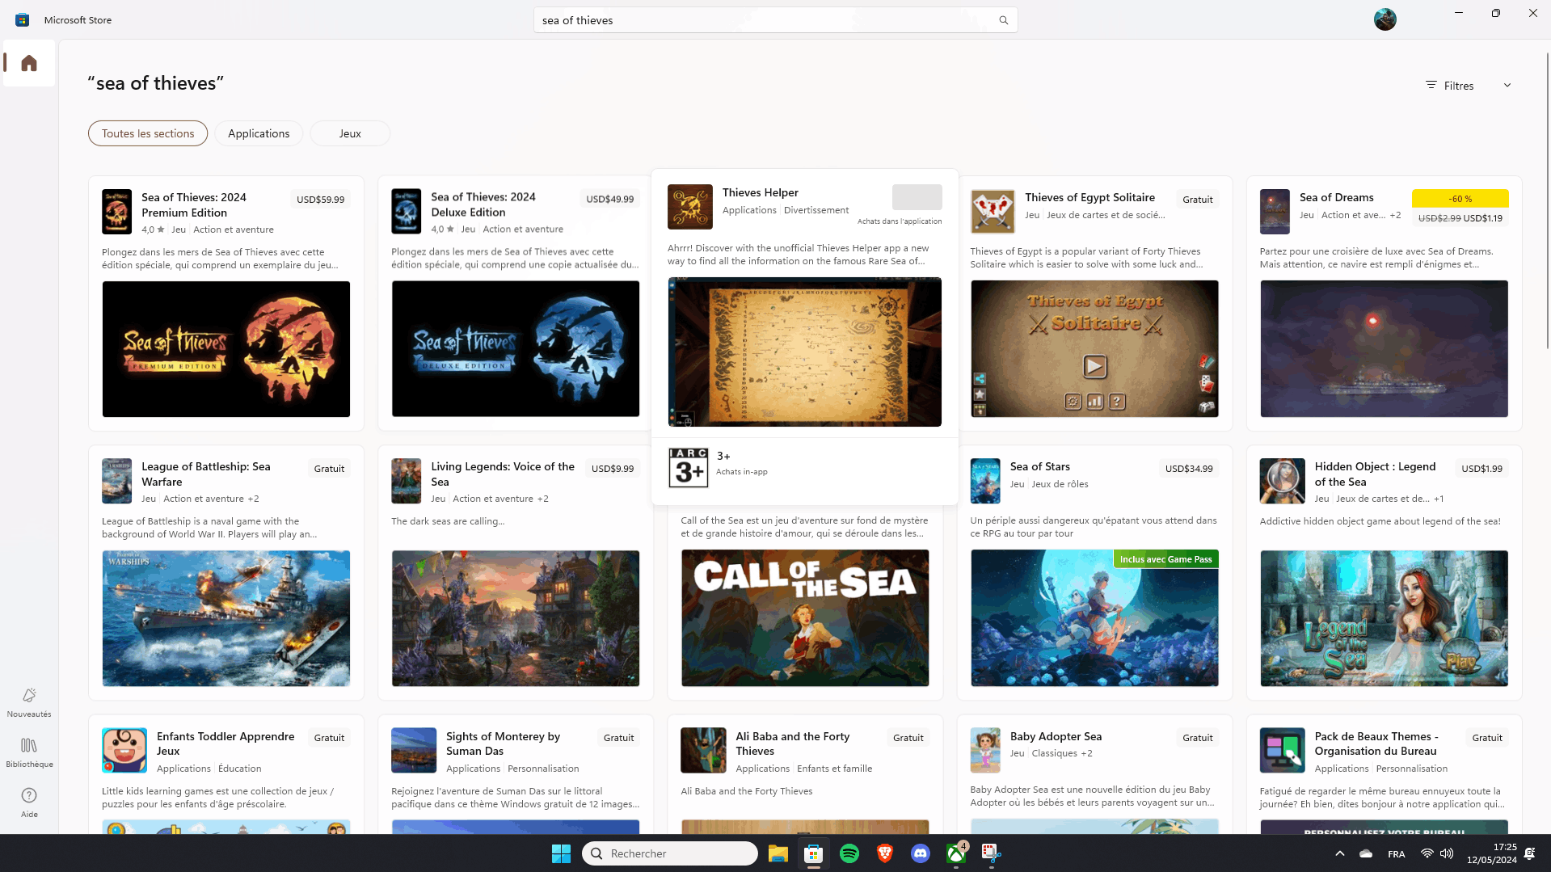Click Gratuit on League of Battleship
The height and width of the screenshot is (872, 1551).
pyautogui.click(x=329, y=469)
